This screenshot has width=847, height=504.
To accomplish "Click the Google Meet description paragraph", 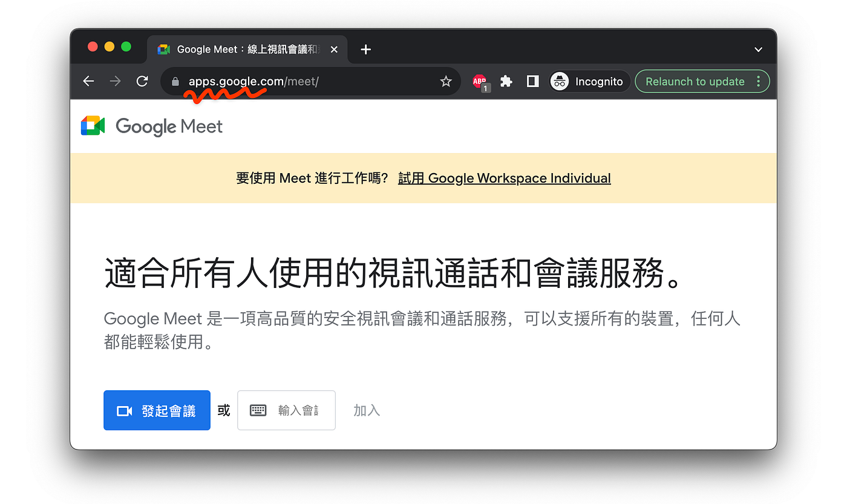I will point(422,330).
